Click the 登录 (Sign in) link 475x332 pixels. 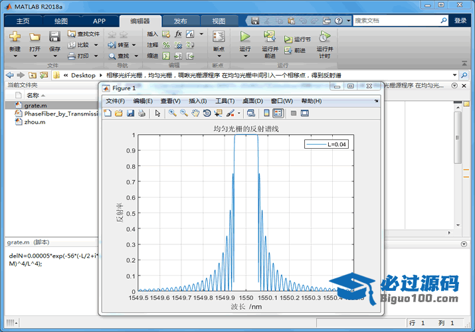460,21
